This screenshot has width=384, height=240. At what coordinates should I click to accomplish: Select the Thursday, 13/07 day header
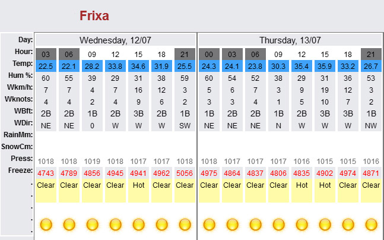290,40
